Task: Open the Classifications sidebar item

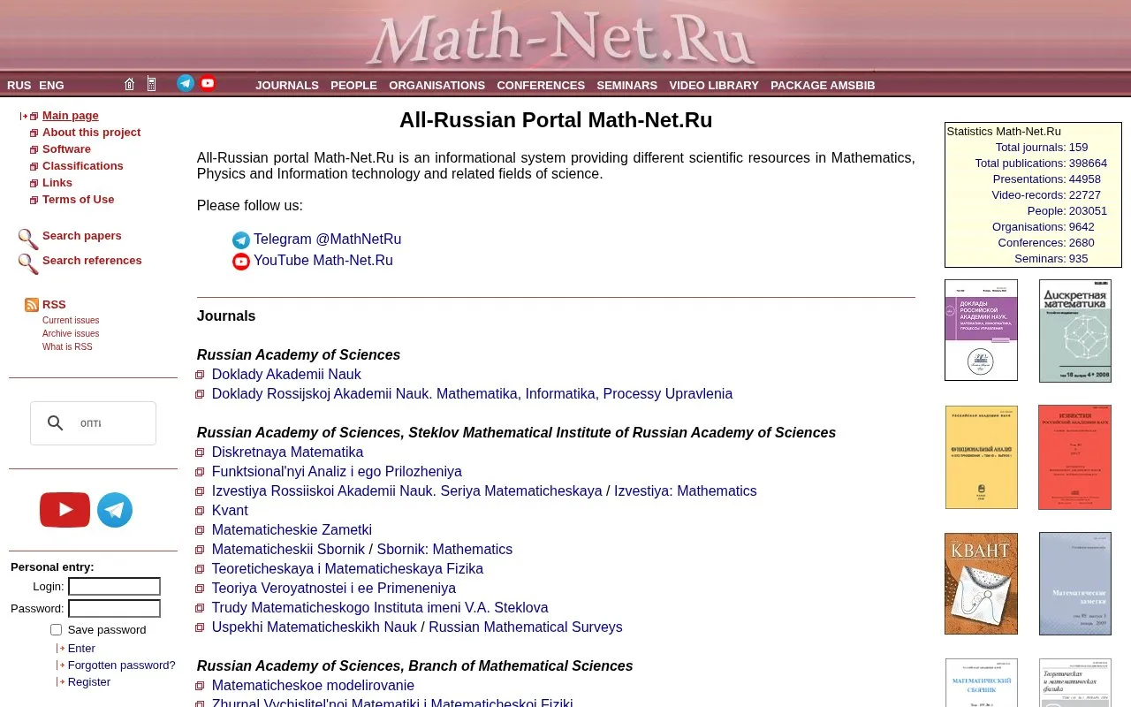Action: pos(83,166)
